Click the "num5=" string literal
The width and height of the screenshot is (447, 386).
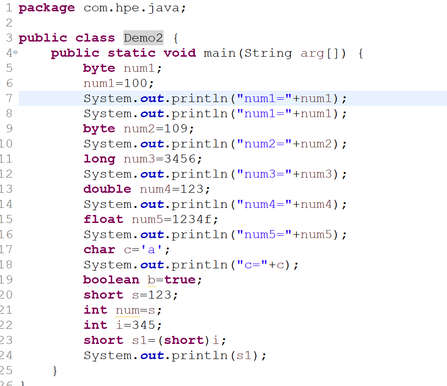(x=264, y=234)
